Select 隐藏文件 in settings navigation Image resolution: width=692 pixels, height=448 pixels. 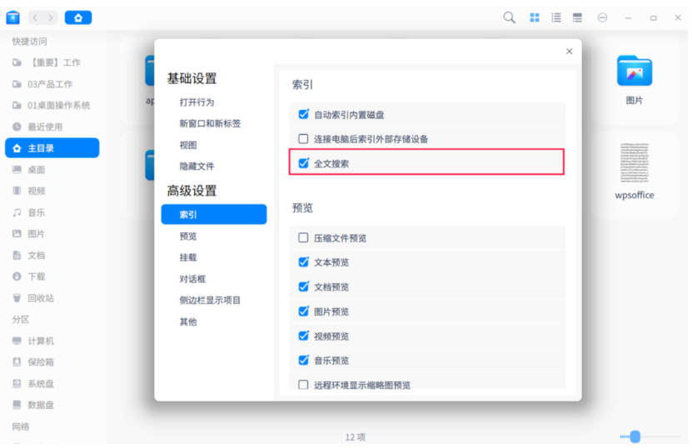pyautogui.click(x=197, y=167)
